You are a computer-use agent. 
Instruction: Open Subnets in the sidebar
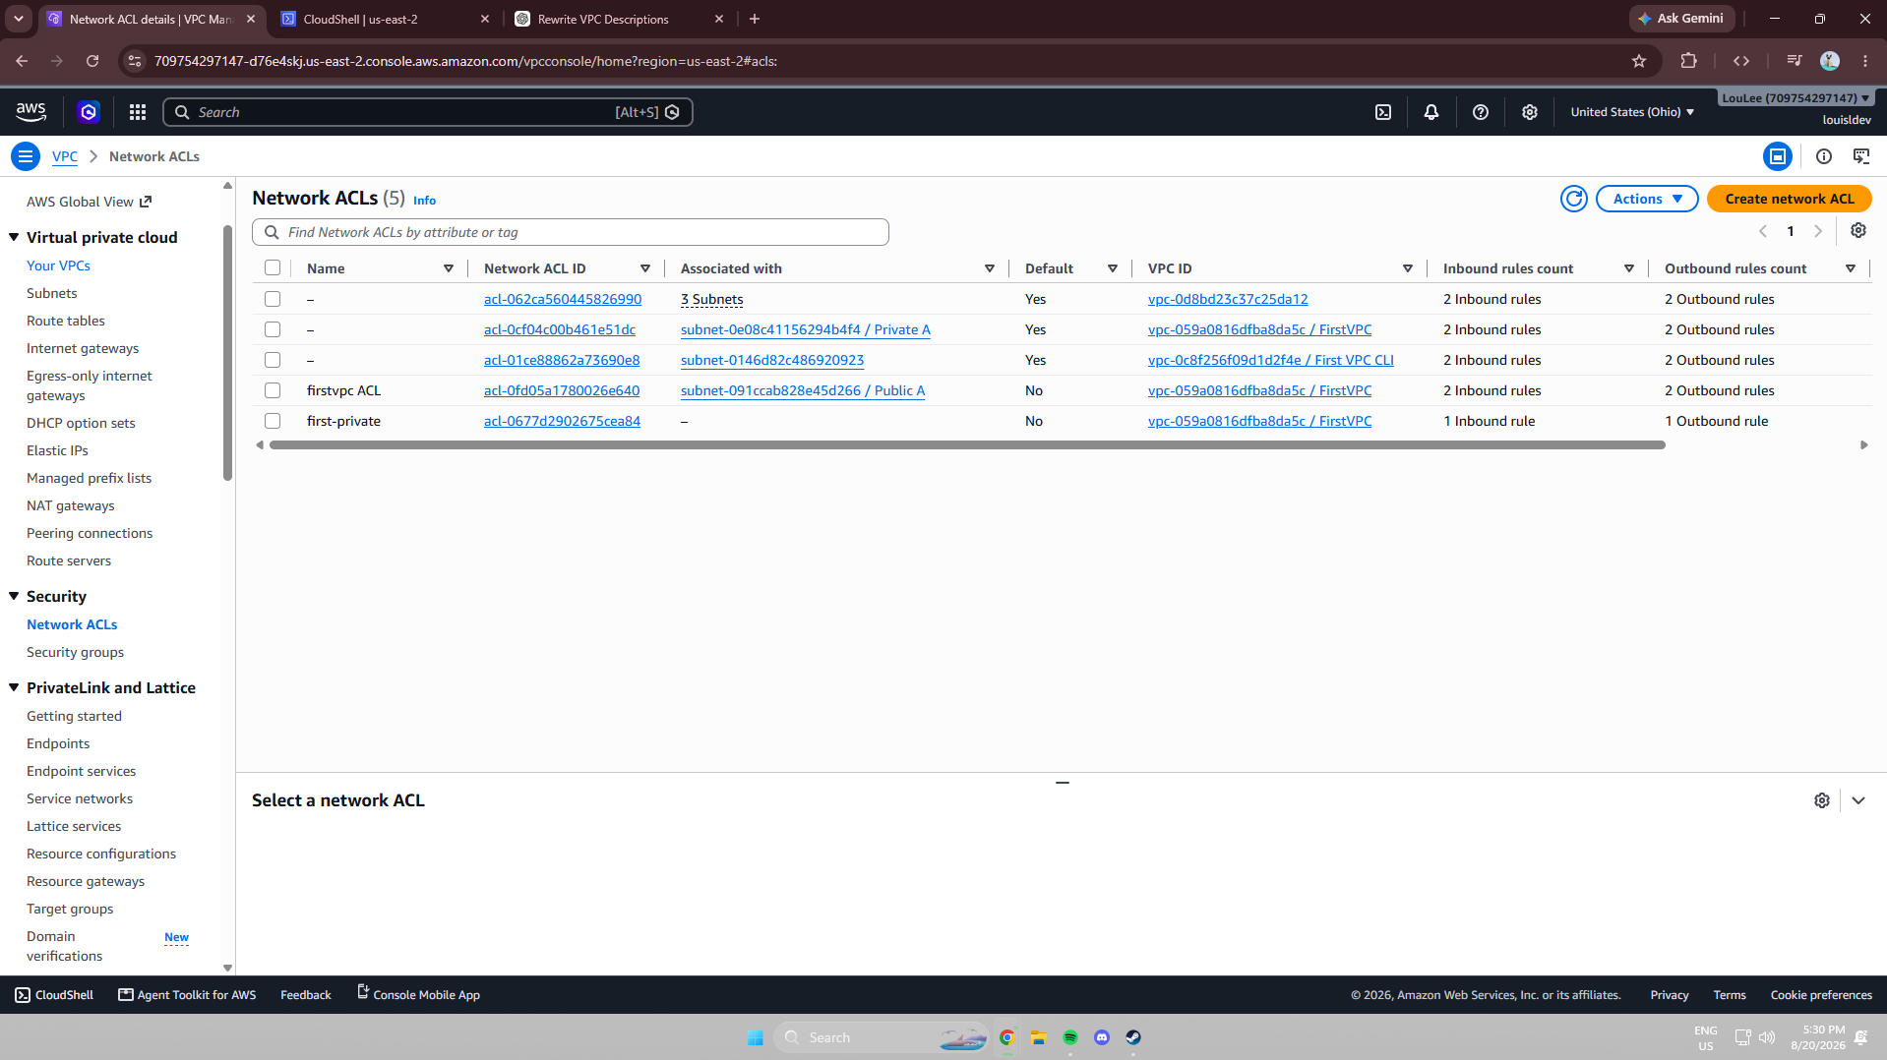click(x=52, y=293)
